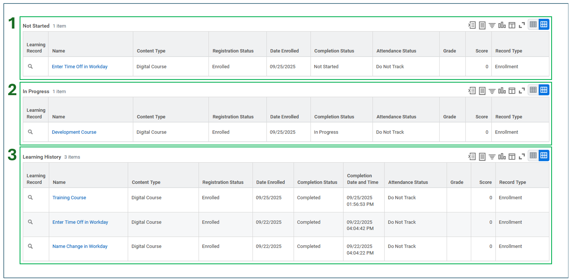The width and height of the screenshot is (570, 280).
Task: Export Not Started table to PDF
Action: (482, 25)
